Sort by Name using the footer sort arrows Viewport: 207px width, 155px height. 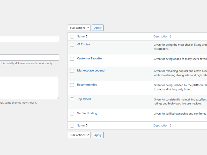pyautogui.click(x=87, y=125)
